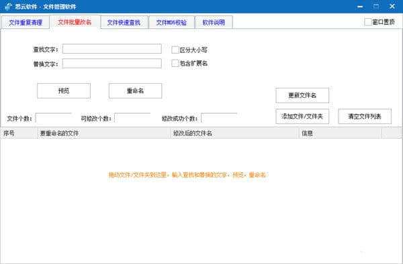This screenshot has width=403, height=264.
Task: Click the 思云软件 app icon in title bar
Action: [8, 7]
